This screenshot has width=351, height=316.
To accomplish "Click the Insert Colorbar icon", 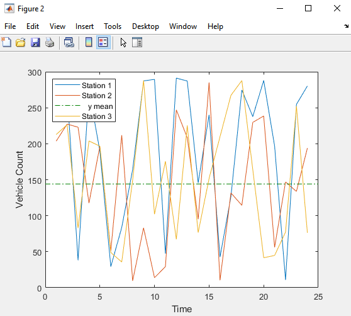I will 89,42.
